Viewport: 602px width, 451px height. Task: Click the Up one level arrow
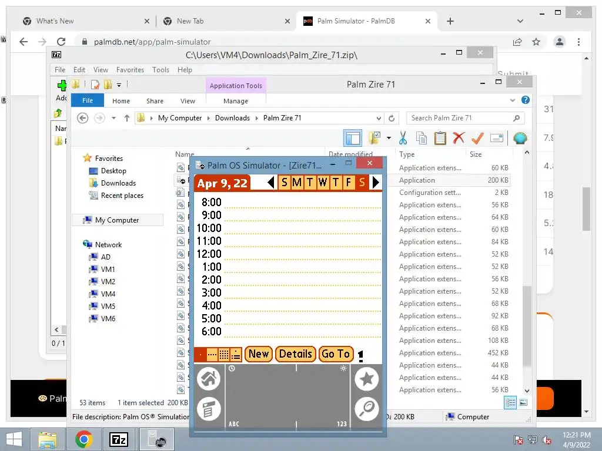pyautogui.click(x=127, y=118)
